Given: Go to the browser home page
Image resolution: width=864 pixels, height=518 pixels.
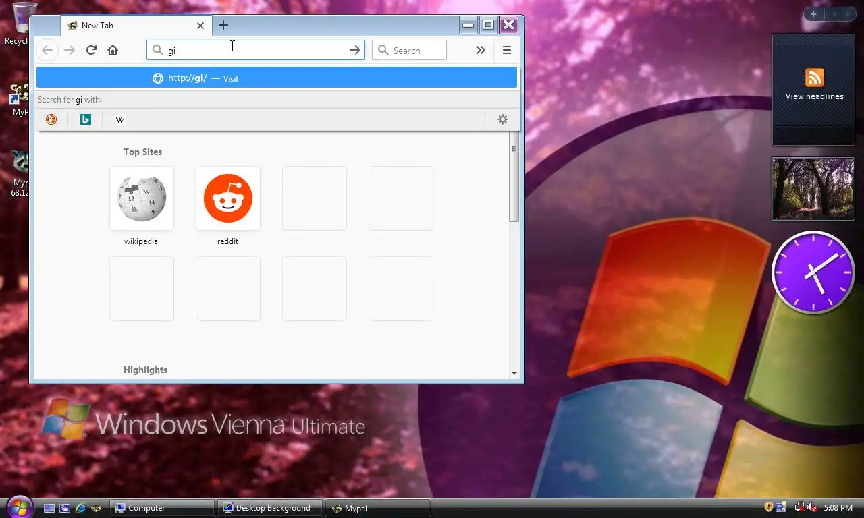Looking at the screenshot, I should click(x=113, y=50).
